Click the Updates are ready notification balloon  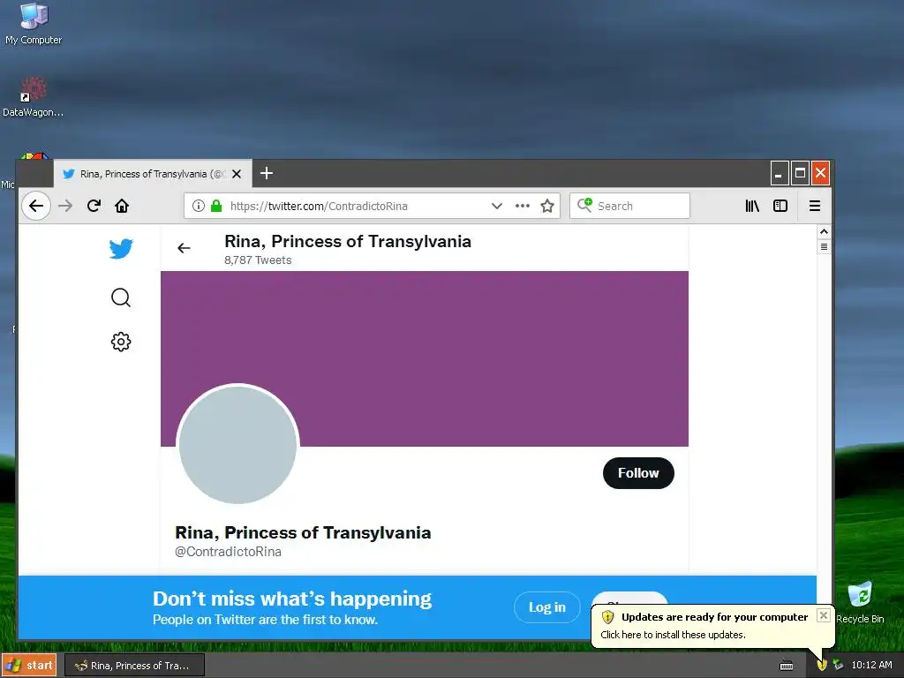click(x=713, y=626)
